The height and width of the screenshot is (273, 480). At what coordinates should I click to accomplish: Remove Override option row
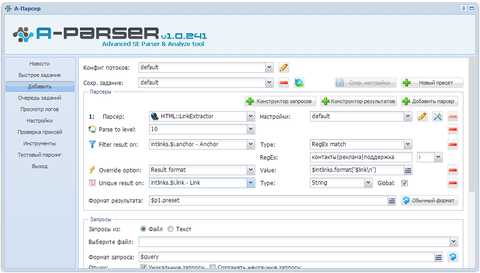(453, 170)
